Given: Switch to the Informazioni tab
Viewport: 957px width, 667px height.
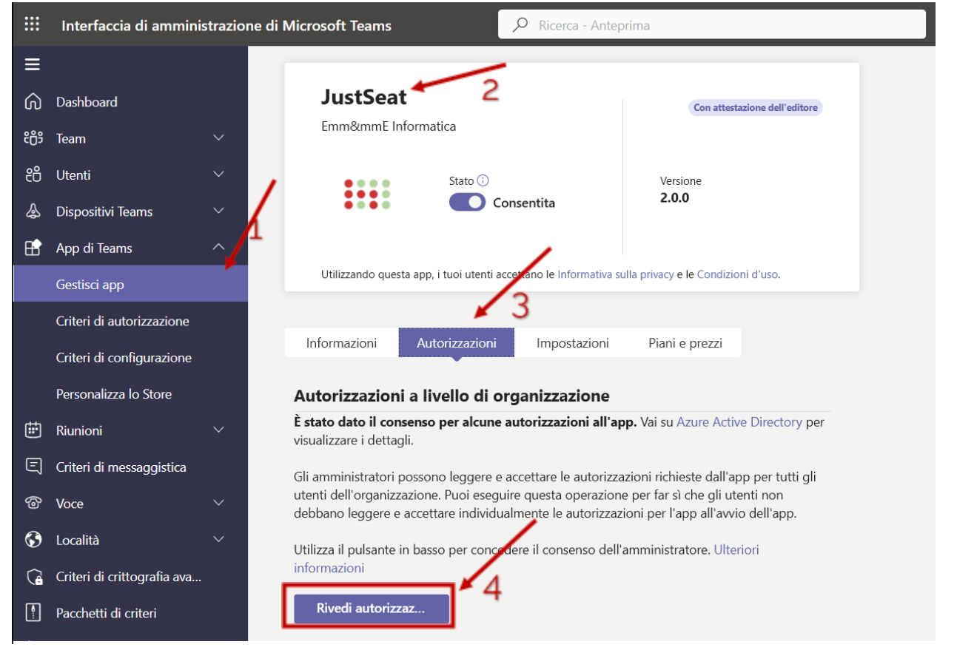Looking at the screenshot, I should pos(341,343).
